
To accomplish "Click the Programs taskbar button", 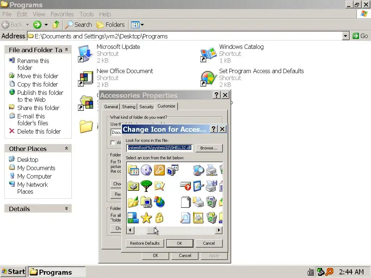I will pyautogui.click(x=57, y=272).
